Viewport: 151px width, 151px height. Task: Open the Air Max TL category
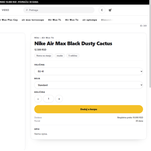(x=55, y=20)
